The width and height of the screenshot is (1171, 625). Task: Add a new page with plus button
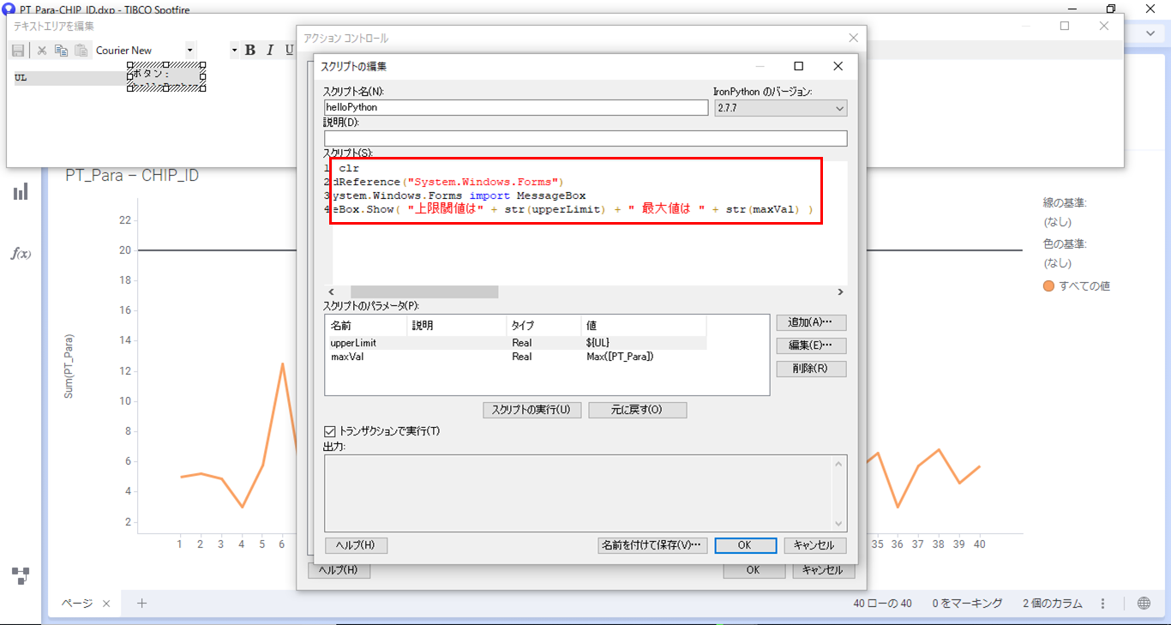142,604
